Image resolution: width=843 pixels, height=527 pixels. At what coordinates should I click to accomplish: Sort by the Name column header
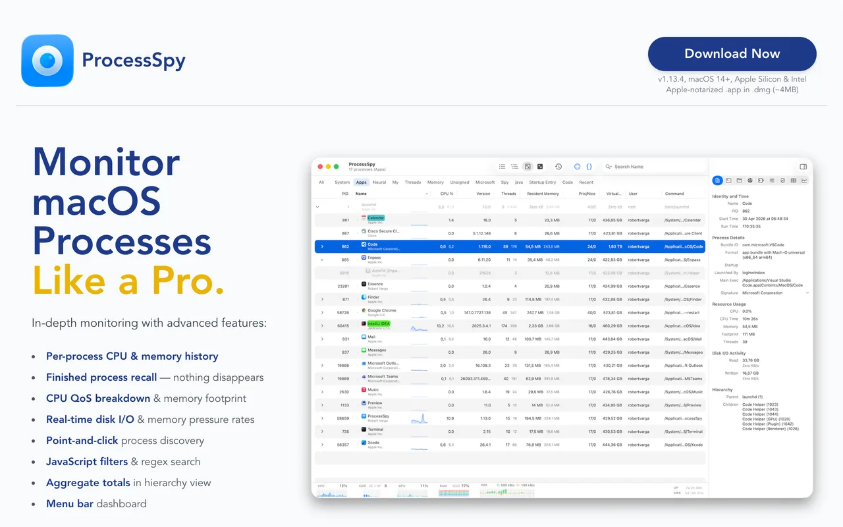coord(392,194)
